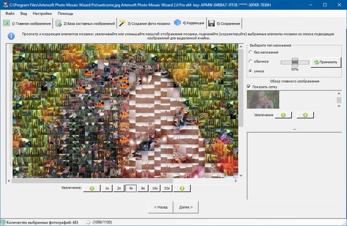This screenshot has width=347, height=226.
Task: Open the Настройки menu
Action: 42,12
